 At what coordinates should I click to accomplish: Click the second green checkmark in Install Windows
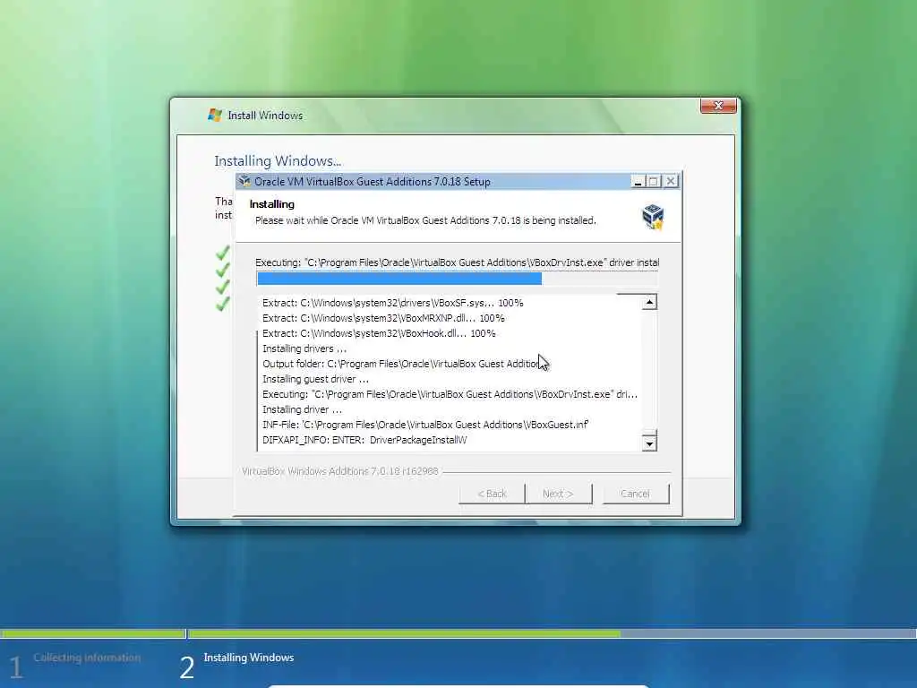[222, 271]
